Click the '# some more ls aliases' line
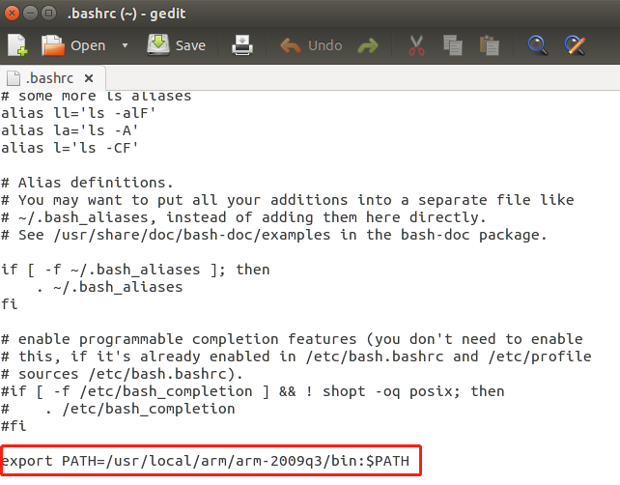The height and width of the screenshot is (485, 620). (96, 96)
